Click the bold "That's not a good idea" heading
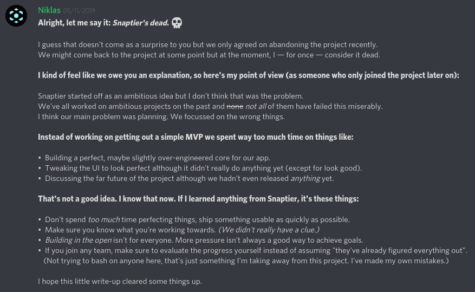Screen dimensions: 475x292 tap(198, 199)
